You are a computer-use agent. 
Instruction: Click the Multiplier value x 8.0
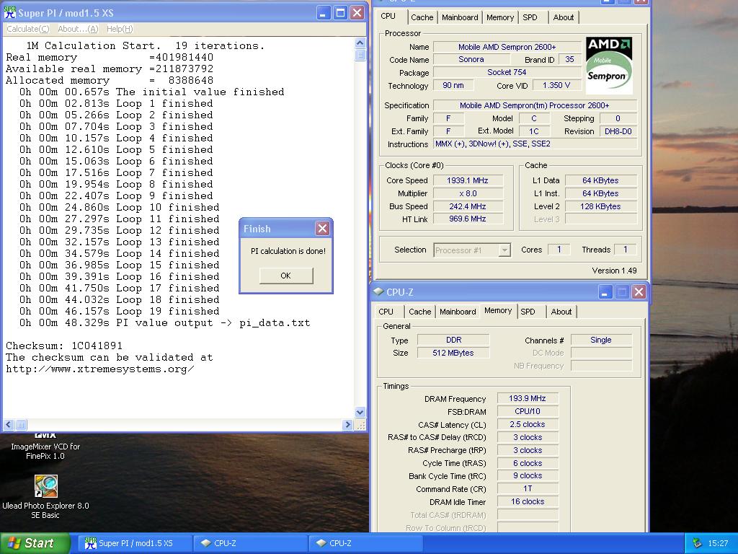[467, 193]
